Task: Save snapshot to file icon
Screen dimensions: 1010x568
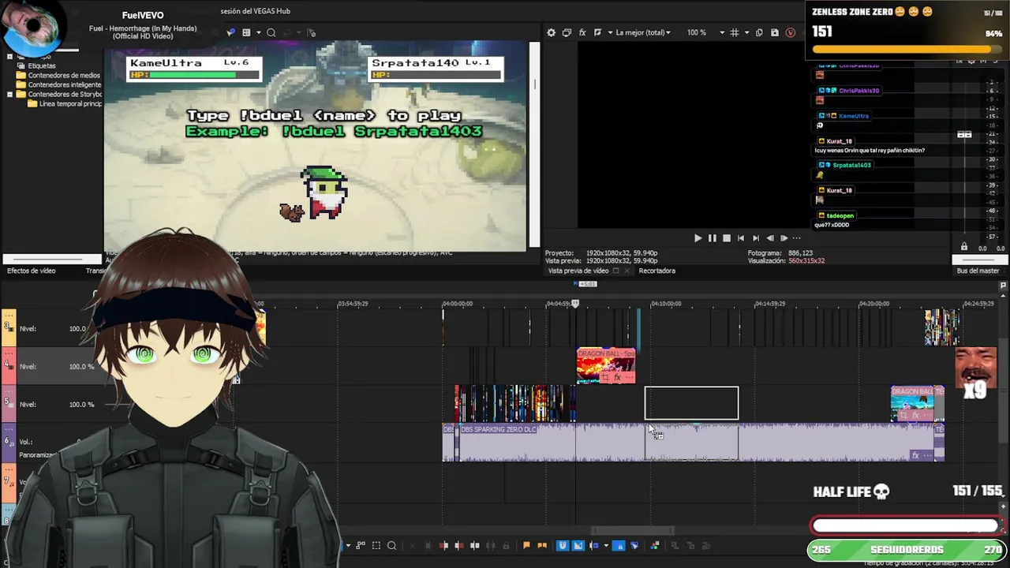Action: click(x=775, y=32)
